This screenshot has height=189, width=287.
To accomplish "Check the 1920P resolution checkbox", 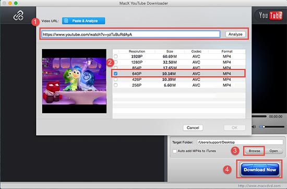I will coord(115,56).
